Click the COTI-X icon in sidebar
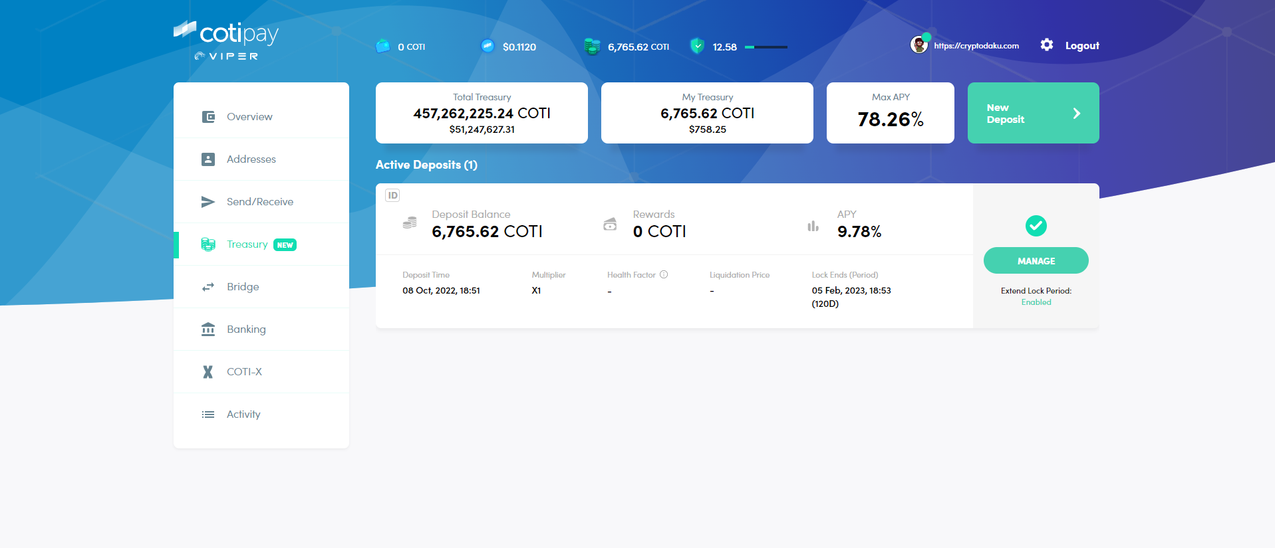Viewport: 1275px width, 548px height. tap(208, 372)
